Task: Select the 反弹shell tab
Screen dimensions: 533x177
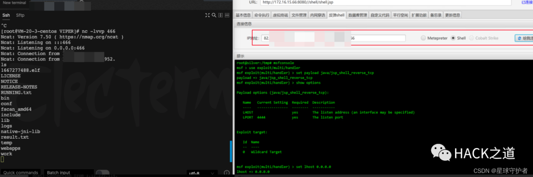Action: tap(337, 15)
